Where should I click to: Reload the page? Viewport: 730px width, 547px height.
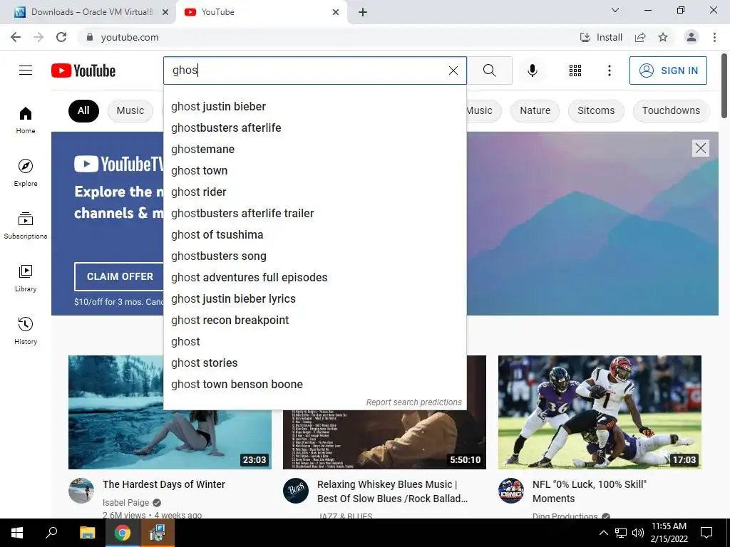61,37
